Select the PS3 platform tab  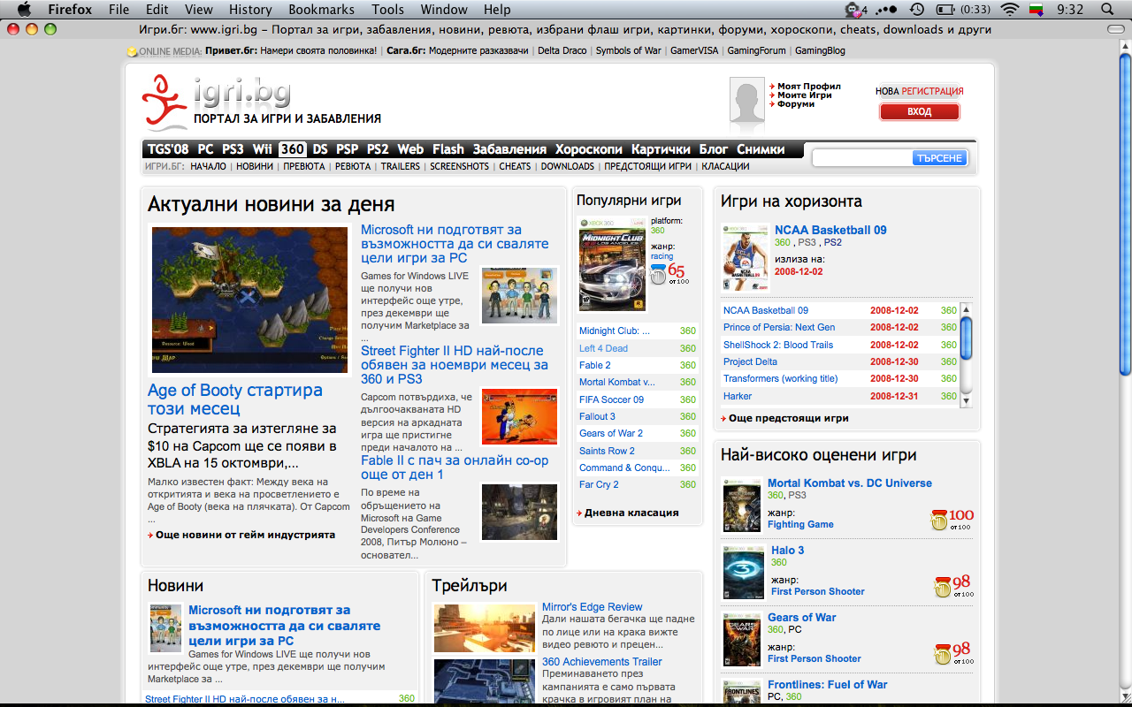[233, 149]
